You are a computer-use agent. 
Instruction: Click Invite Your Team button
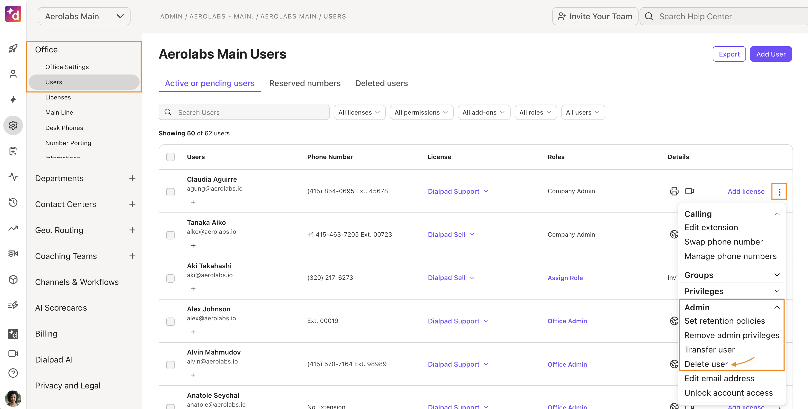[x=595, y=16]
